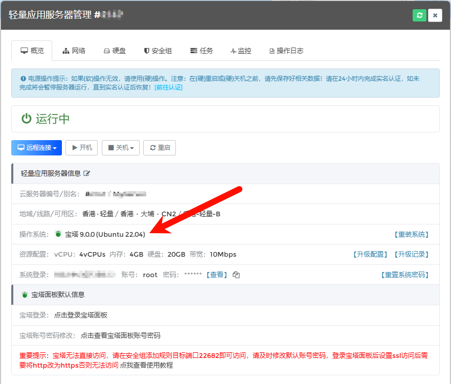Click the 4vCPUs value text
The image size is (451, 384).
click(x=93, y=255)
